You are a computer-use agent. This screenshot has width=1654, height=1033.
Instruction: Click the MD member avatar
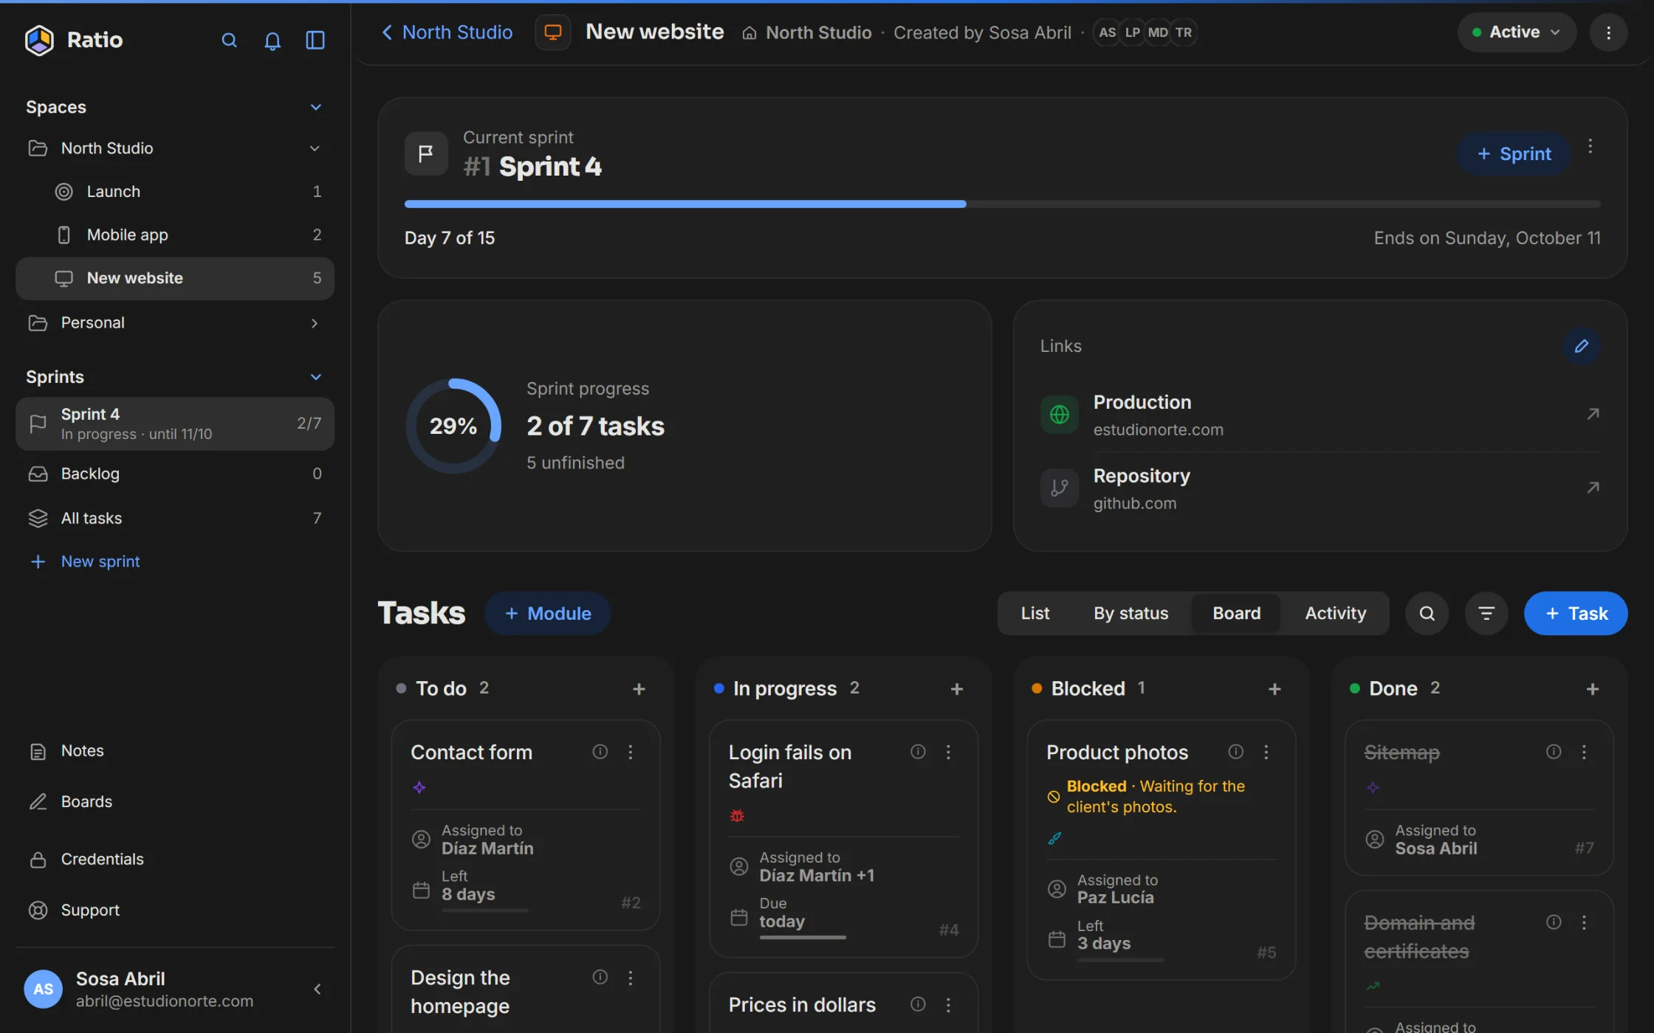tap(1158, 32)
